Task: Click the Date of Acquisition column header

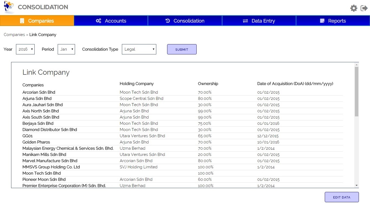Action: click(295, 84)
